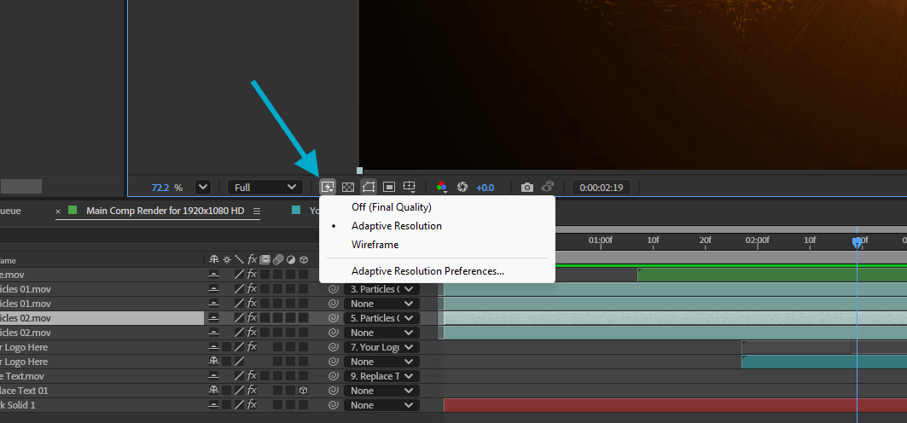The width and height of the screenshot is (907, 423).
Task: Click the Reset Exposure aperture icon
Action: coord(462,188)
